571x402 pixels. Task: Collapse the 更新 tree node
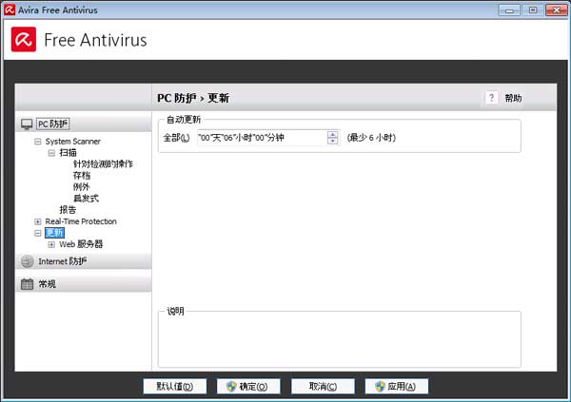click(37, 233)
